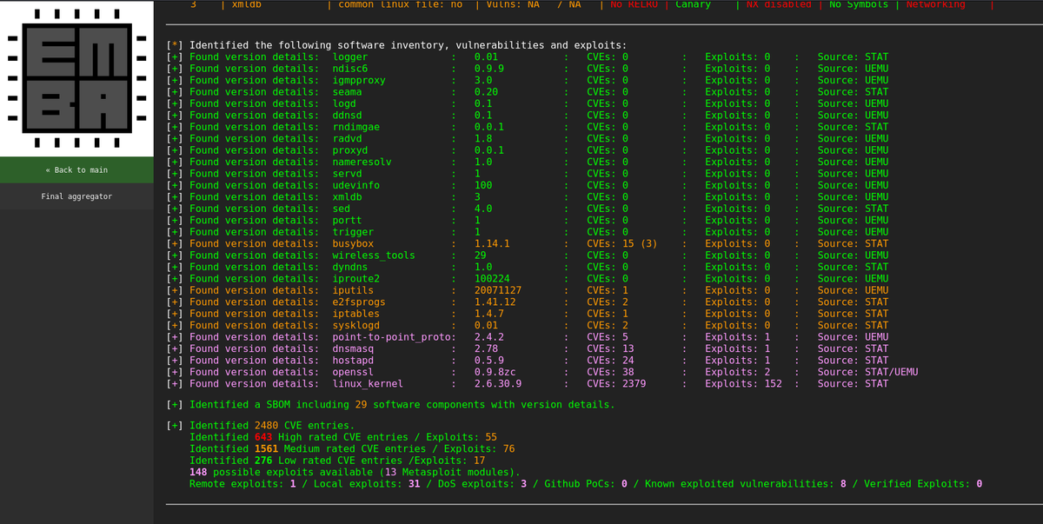Select the 'radvd' component name
1043x524 pixels.
[348, 139]
